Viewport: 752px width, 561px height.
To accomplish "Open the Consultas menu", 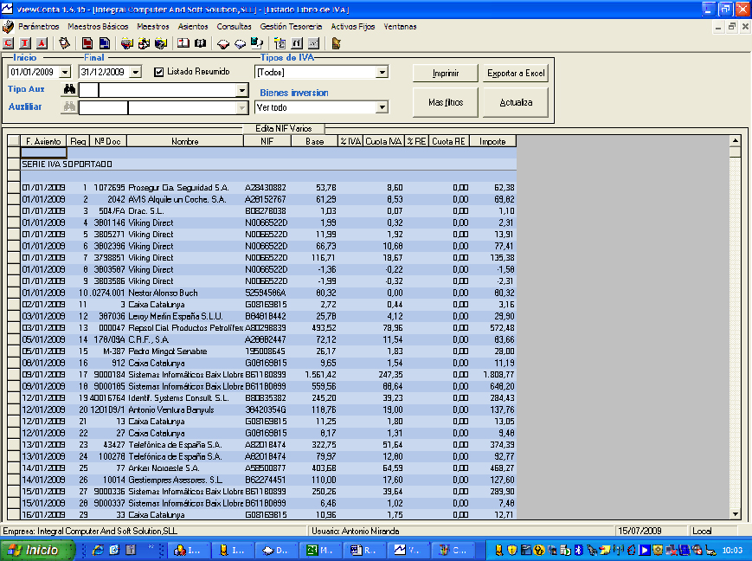I will pyautogui.click(x=234, y=26).
